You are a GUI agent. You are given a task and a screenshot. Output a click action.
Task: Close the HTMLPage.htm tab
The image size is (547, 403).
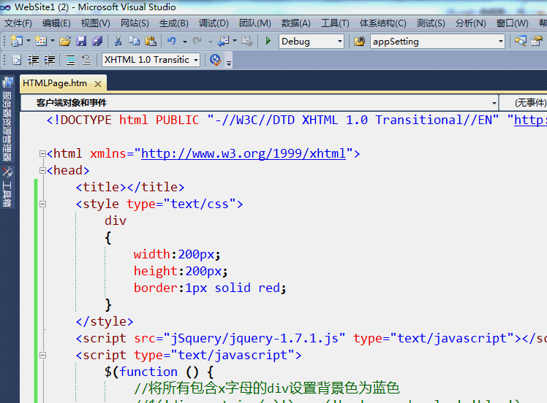coord(98,83)
